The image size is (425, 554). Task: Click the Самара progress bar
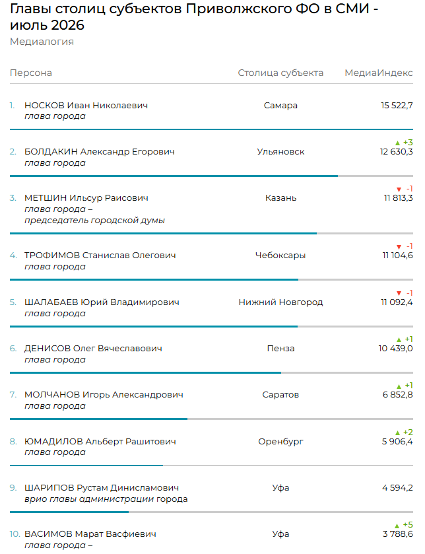[211, 129]
